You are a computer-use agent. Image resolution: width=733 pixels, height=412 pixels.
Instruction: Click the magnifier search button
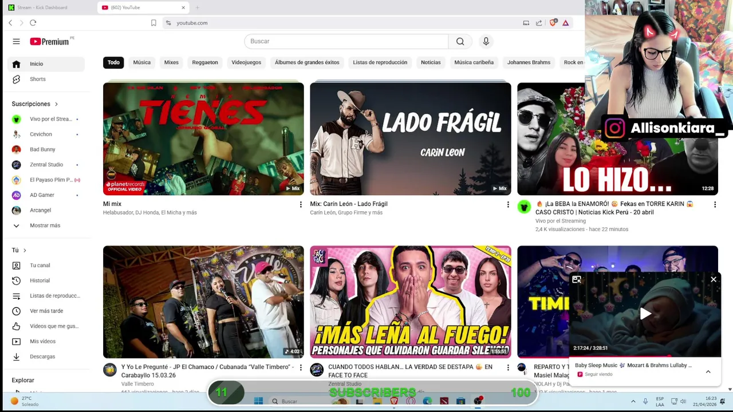click(x=460, y=41)
